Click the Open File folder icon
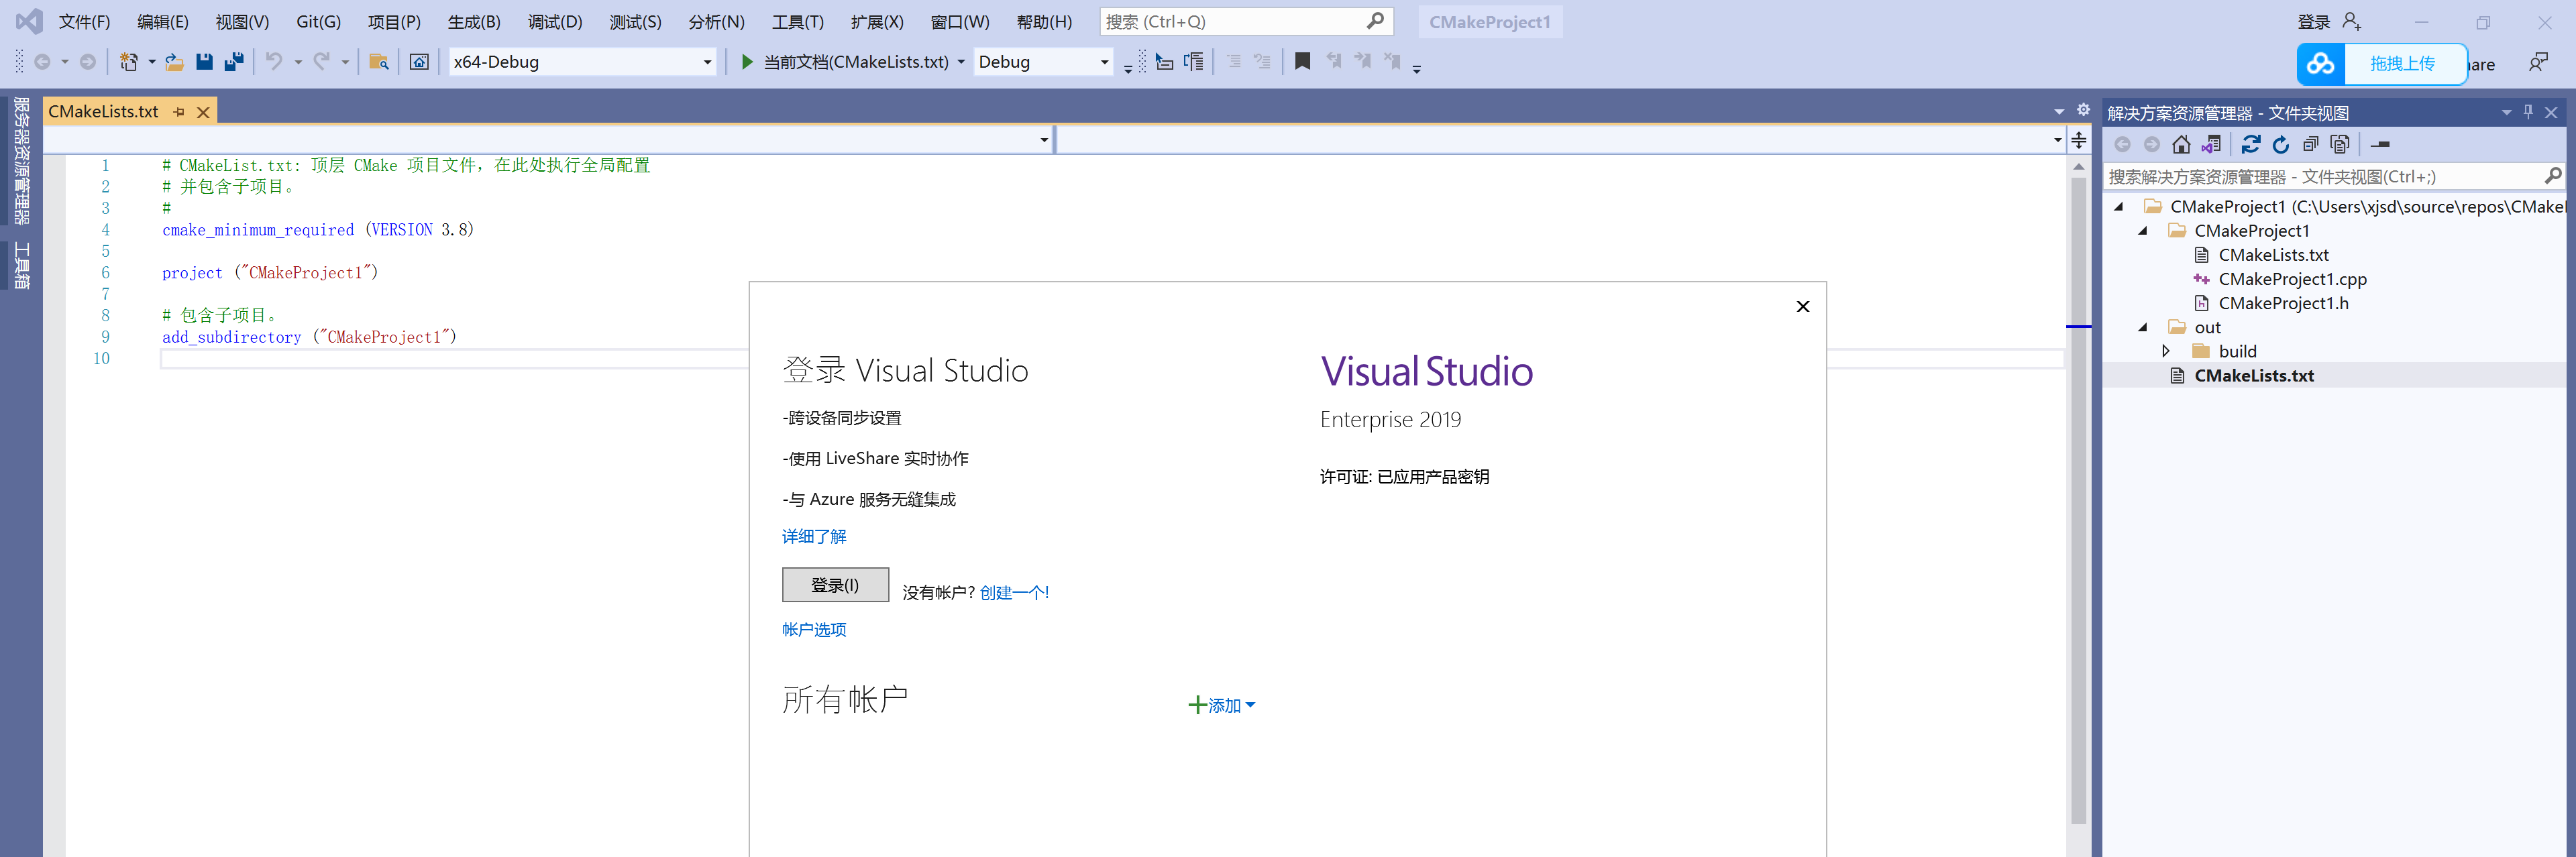The image size is (2576, 857). click(174, 62)
